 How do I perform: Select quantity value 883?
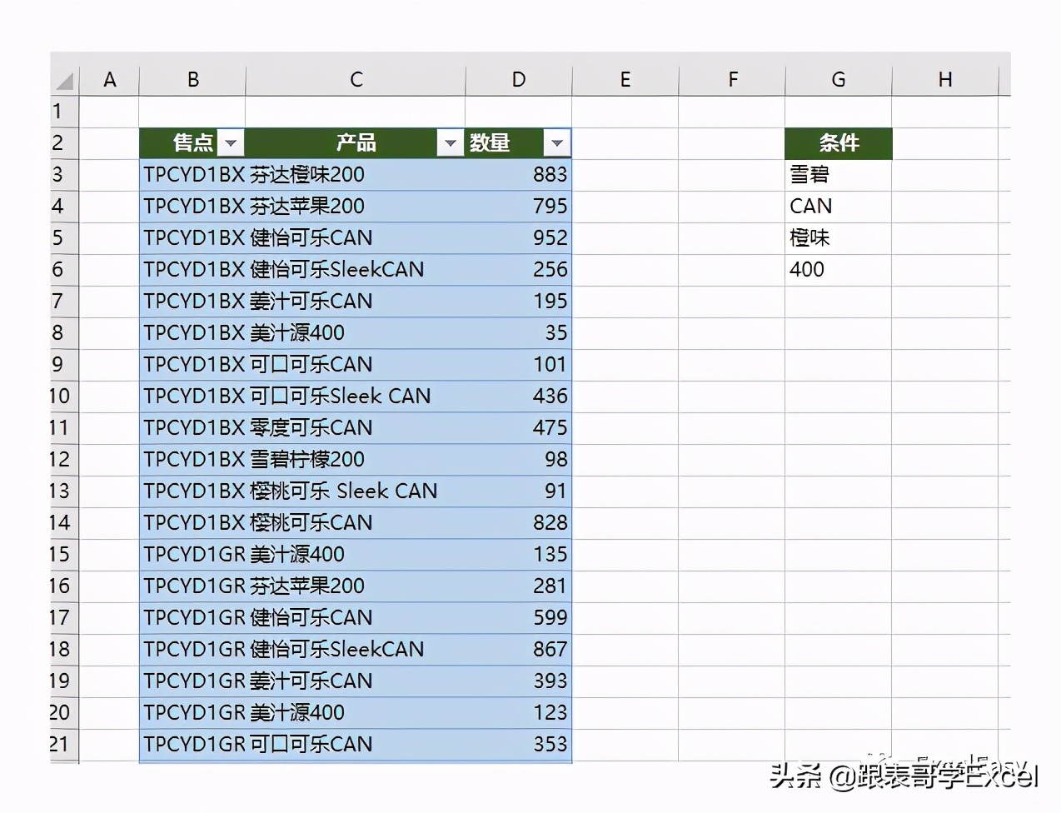point(519,175)
